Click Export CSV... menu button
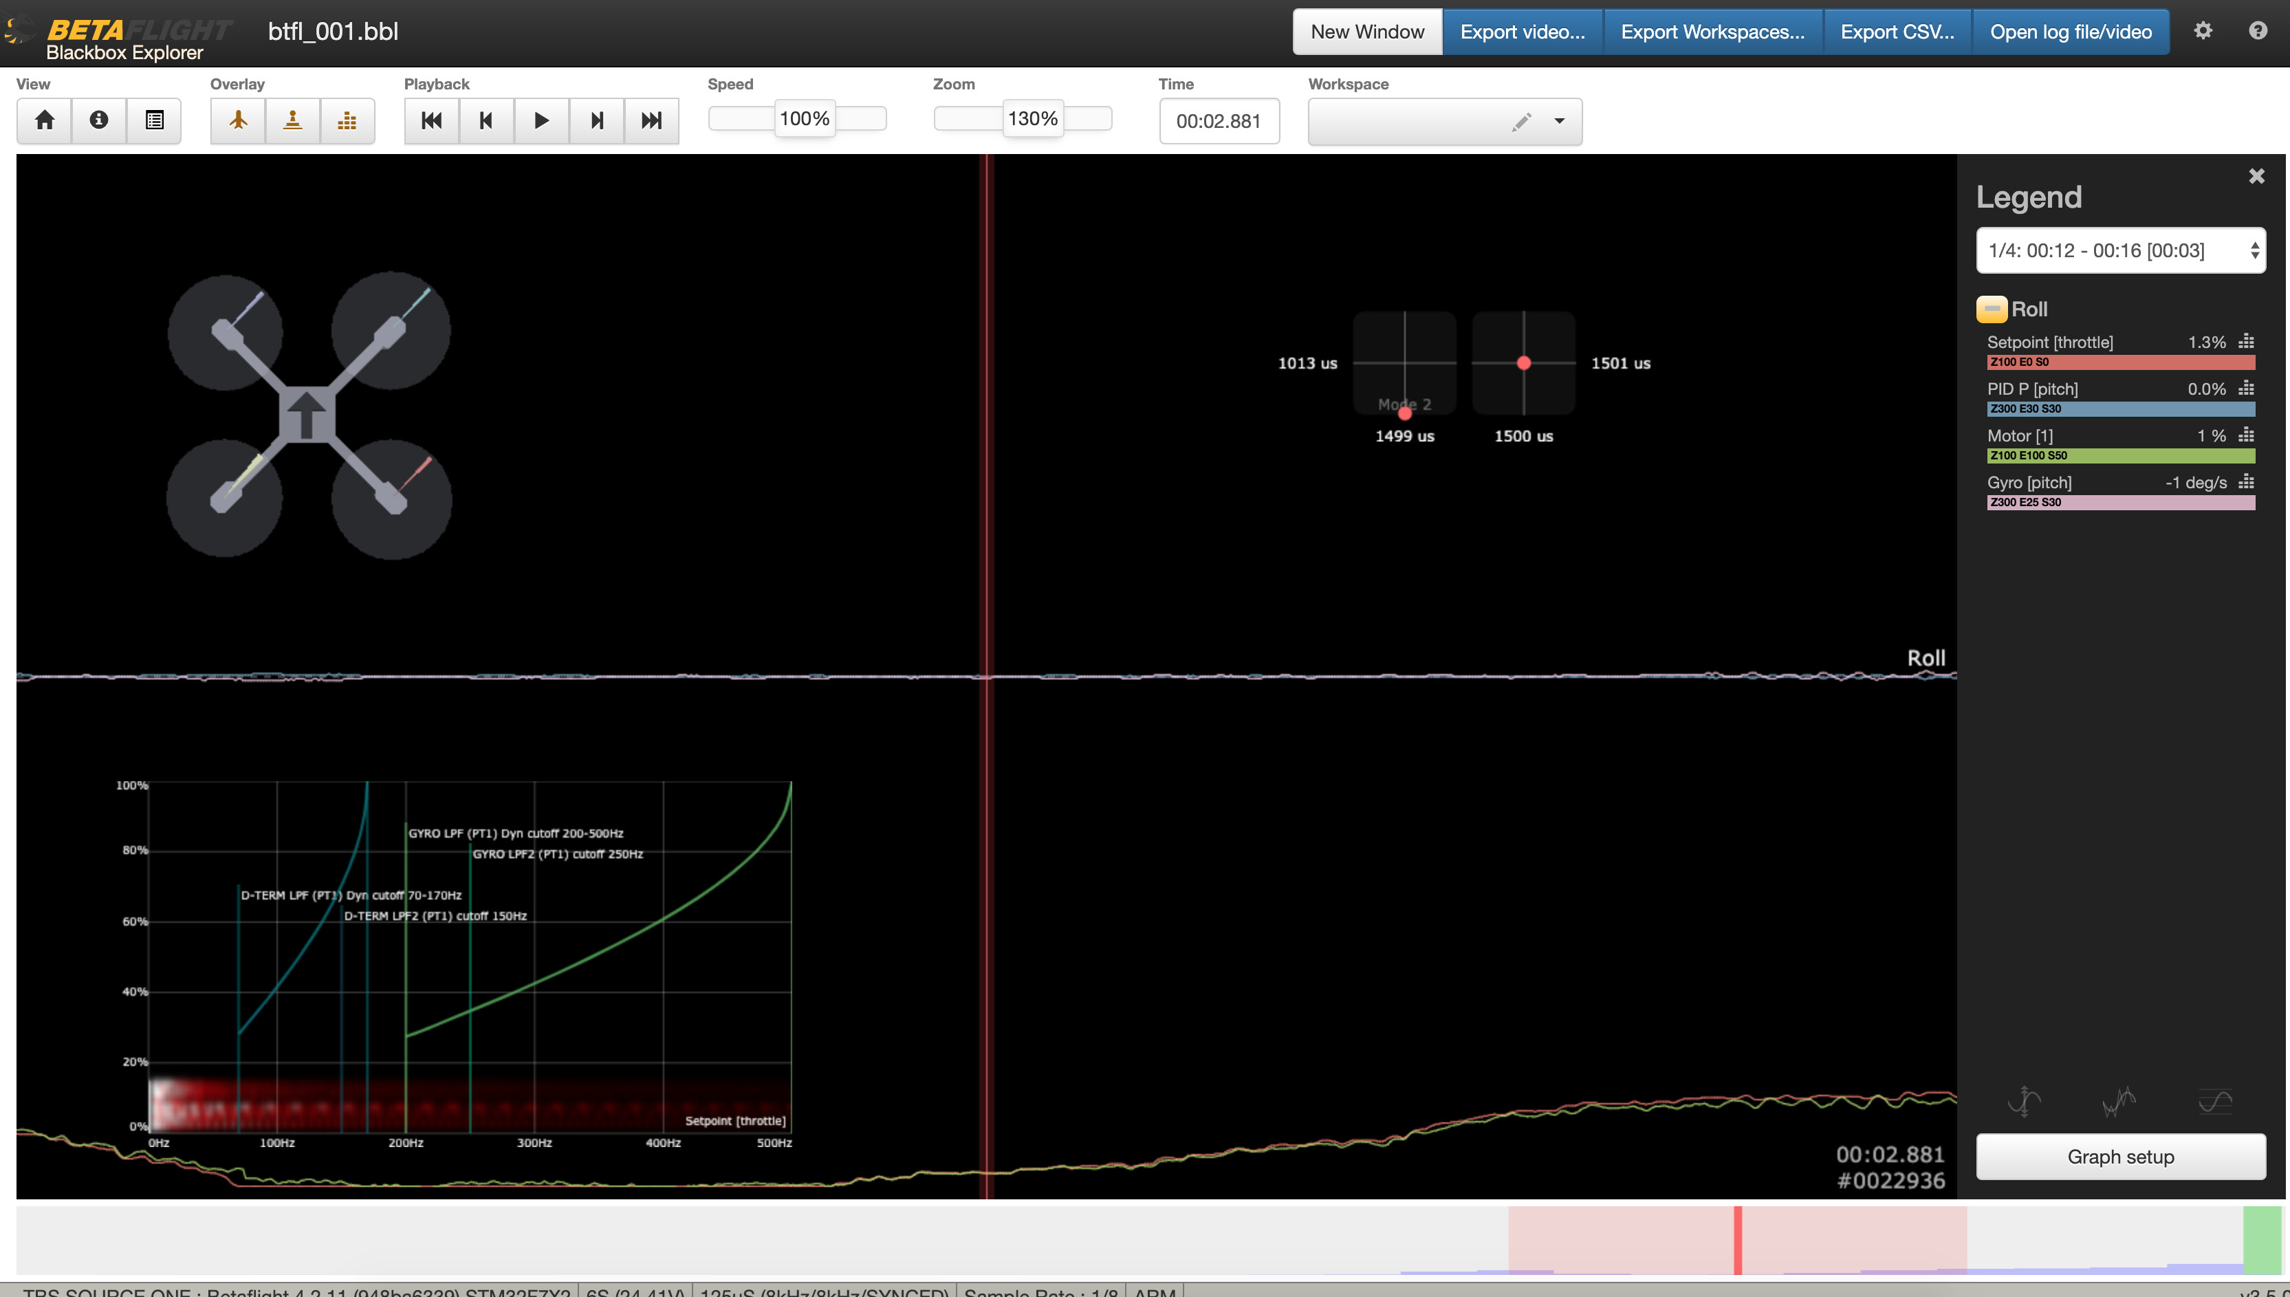The height and width of the screenshot is (1297, 2290). pos(1897,32)
